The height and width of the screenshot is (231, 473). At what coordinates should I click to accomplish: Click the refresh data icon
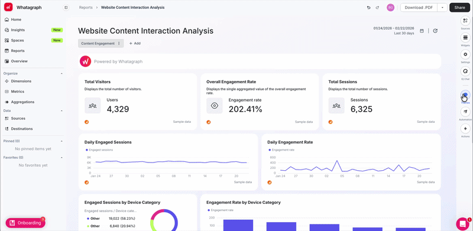point(435,31)
